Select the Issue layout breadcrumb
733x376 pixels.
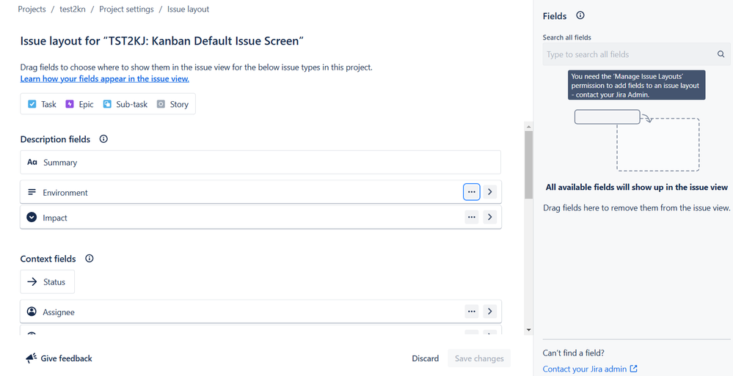click(x=188, y=10)
